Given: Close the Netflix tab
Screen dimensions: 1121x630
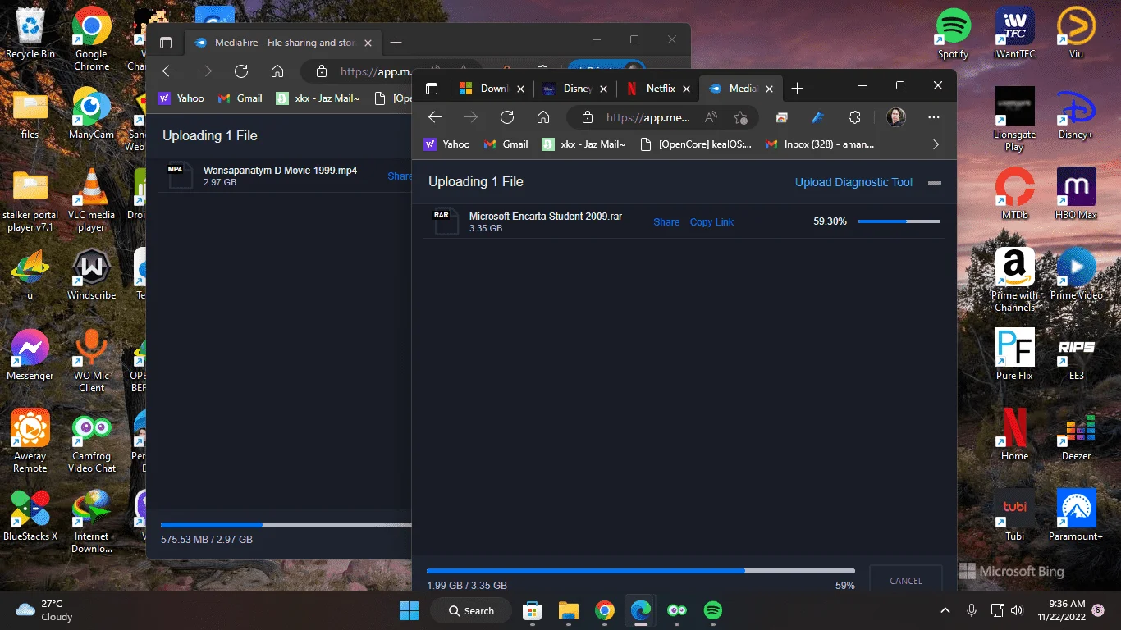Looking at the screenshot, I should (x=687, y=89).
